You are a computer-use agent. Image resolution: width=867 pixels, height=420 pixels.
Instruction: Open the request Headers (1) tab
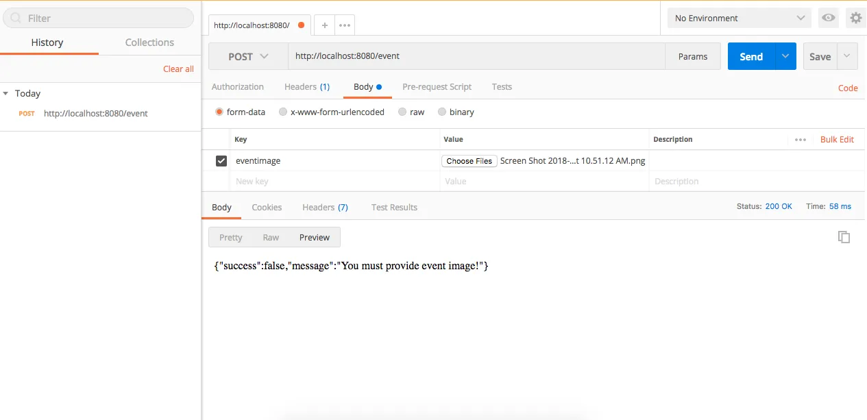pos(307,87)
